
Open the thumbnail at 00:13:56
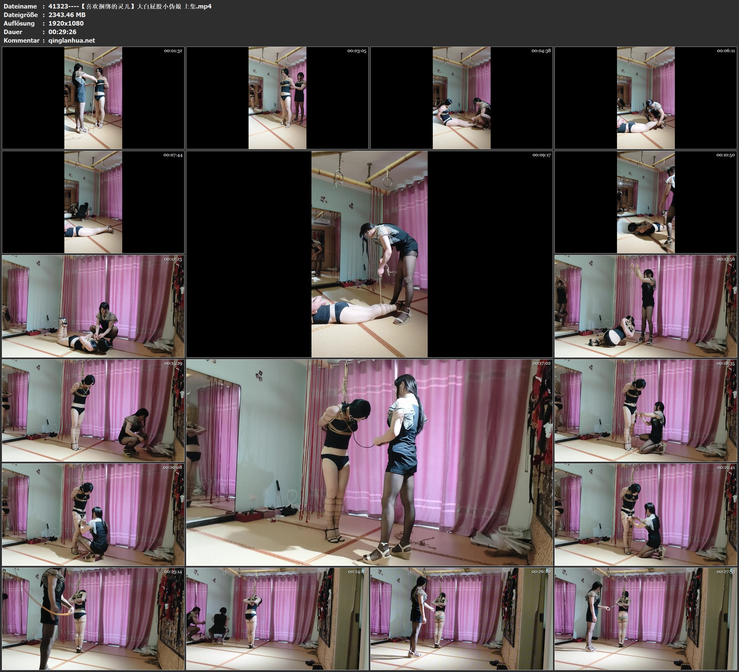(646, 306)
